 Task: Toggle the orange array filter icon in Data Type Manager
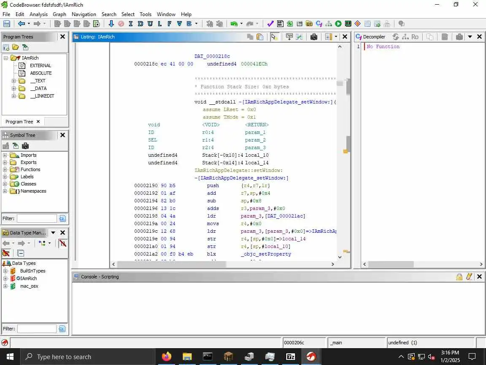[x=62, y=243]
